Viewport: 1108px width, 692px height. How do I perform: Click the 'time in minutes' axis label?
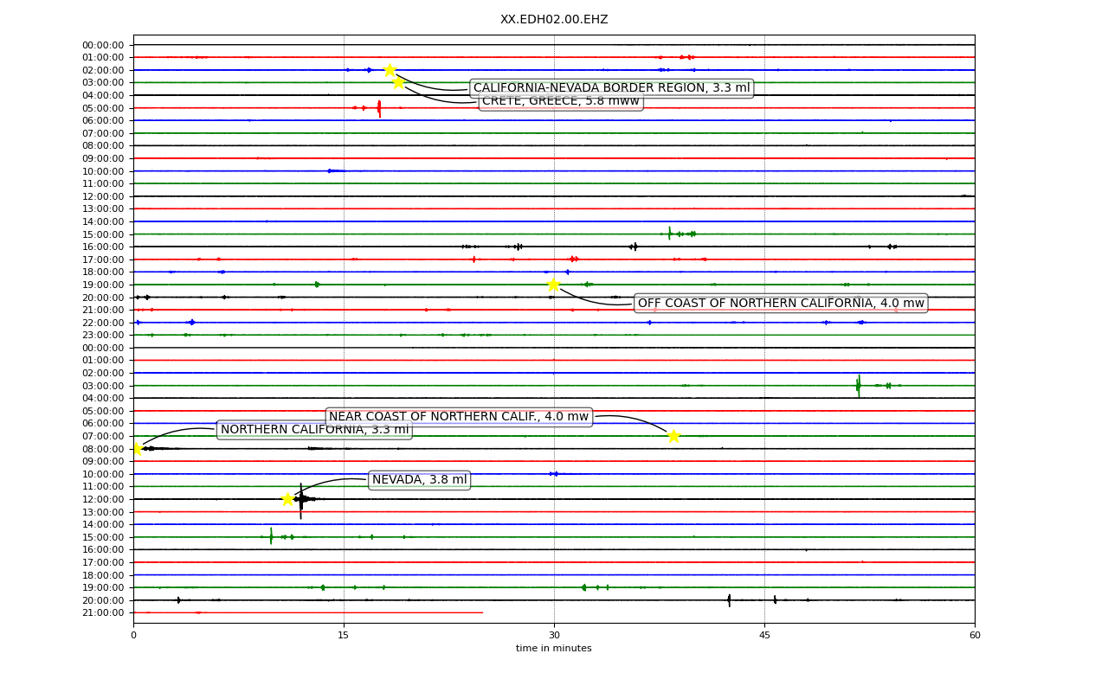click(554, 649)
